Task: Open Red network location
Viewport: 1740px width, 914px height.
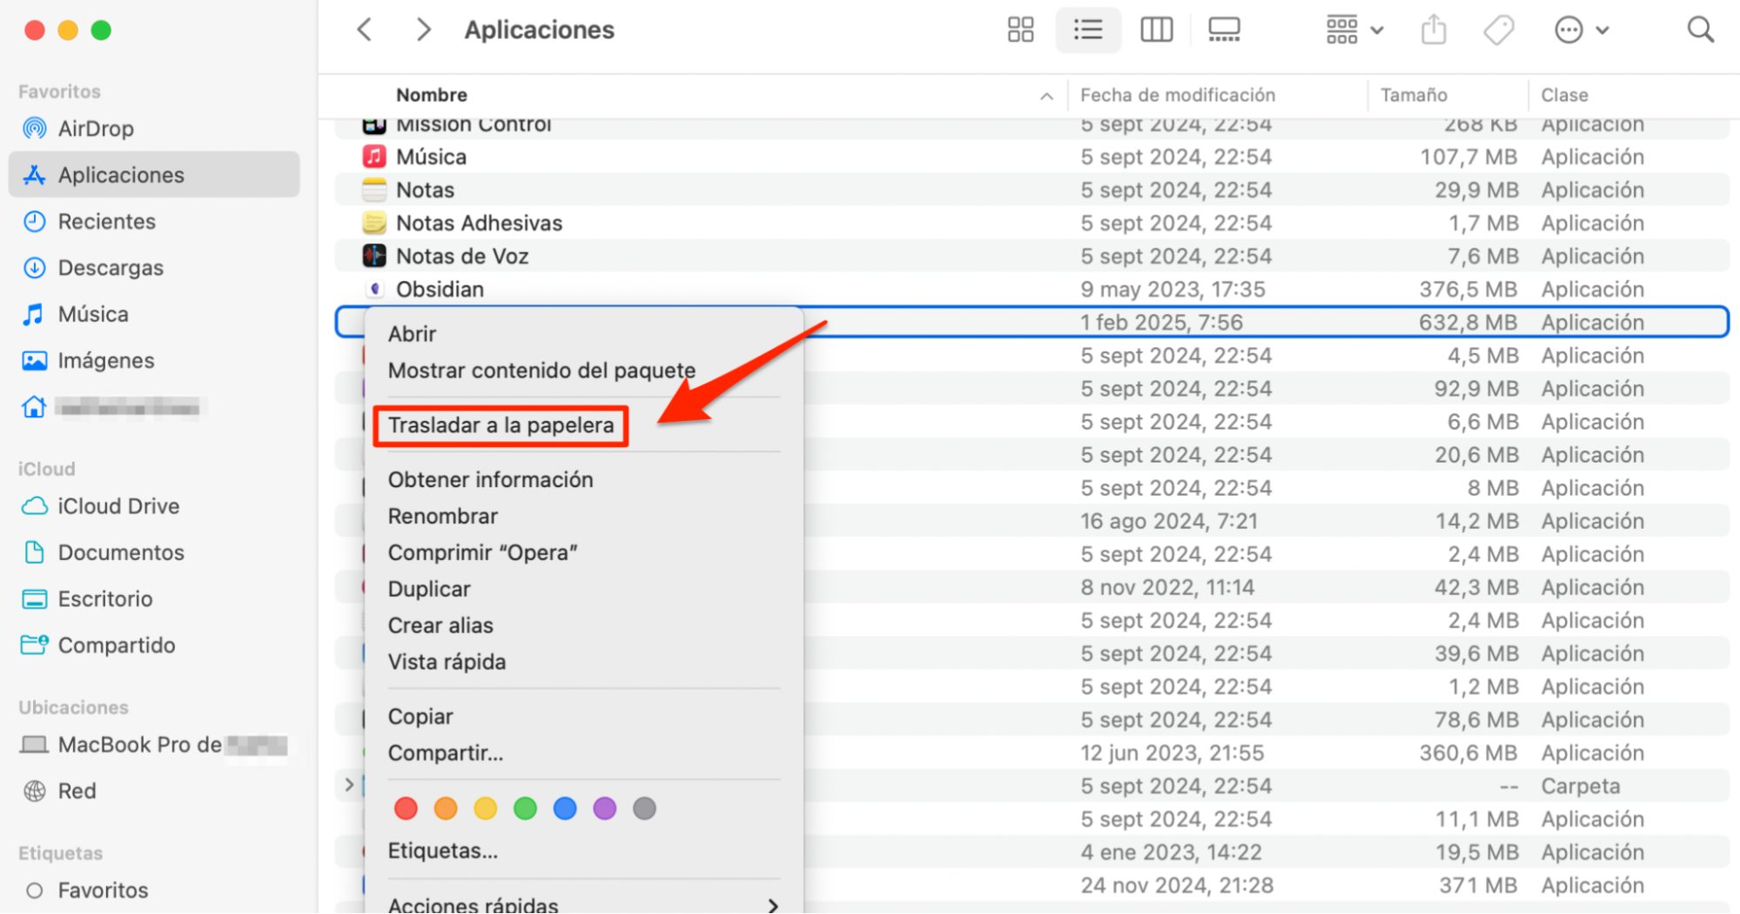Action: [77, 791]
